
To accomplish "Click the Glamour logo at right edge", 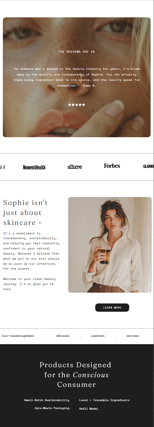I will (149, 167).
